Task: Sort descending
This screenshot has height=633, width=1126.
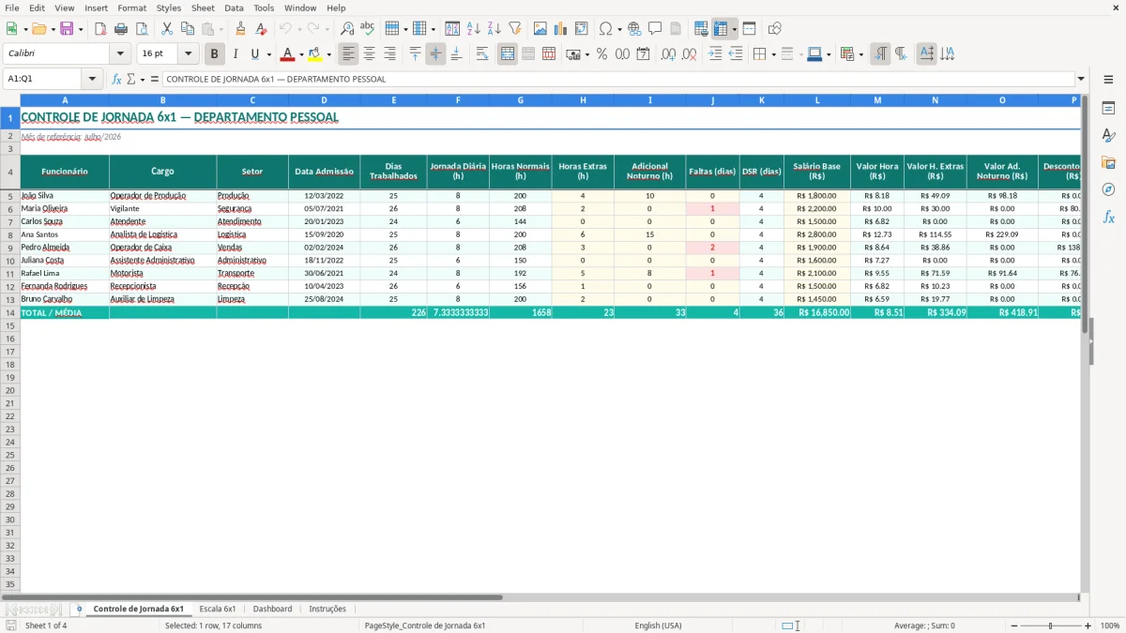Action: [494, 29]
